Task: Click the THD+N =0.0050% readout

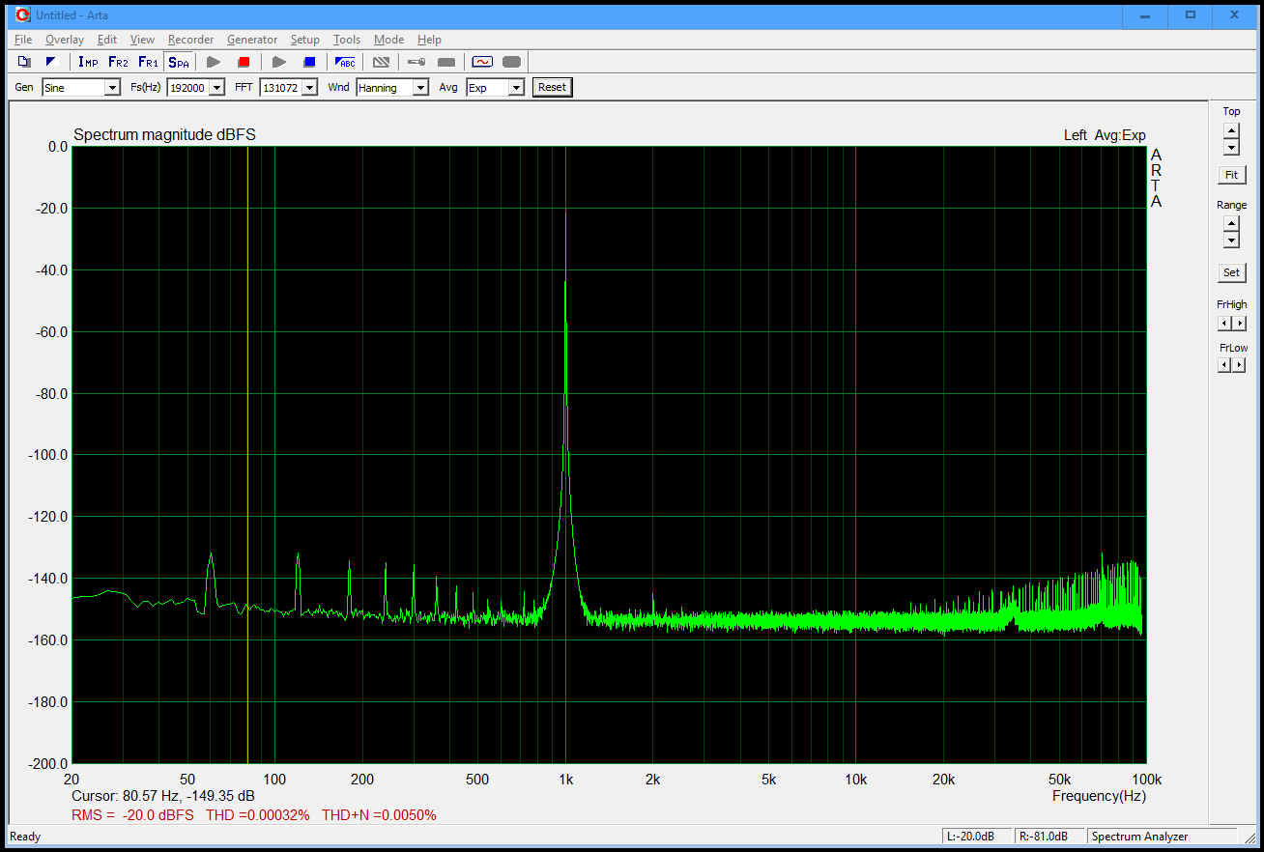Action: (379, 815)
